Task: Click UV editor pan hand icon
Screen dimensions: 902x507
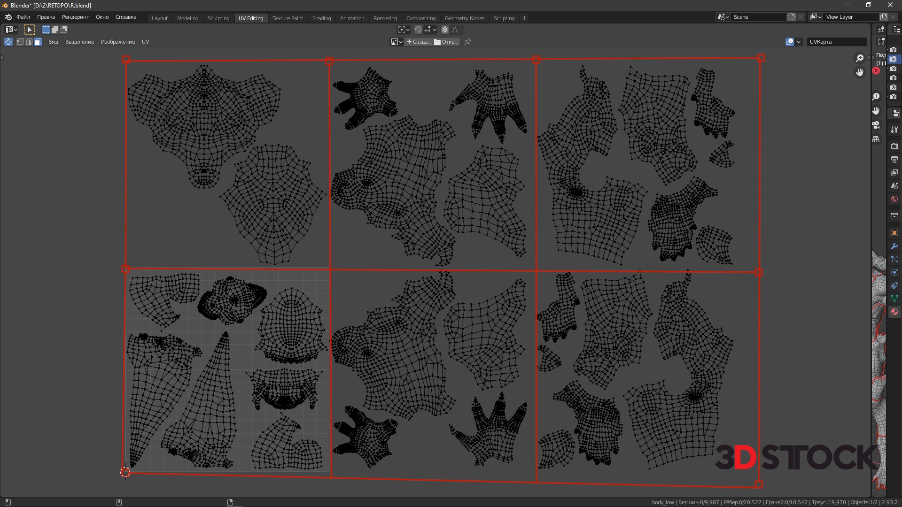Action: [x=859, y=72]
